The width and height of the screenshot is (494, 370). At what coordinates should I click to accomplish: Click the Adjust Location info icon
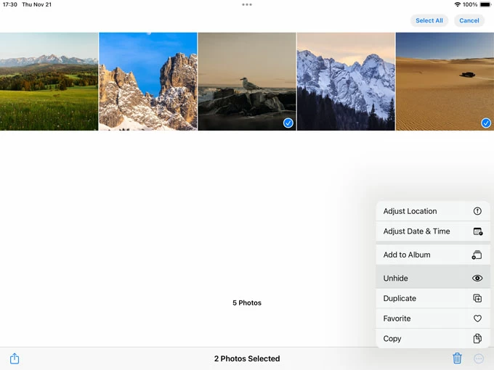(x=477, y=211)
